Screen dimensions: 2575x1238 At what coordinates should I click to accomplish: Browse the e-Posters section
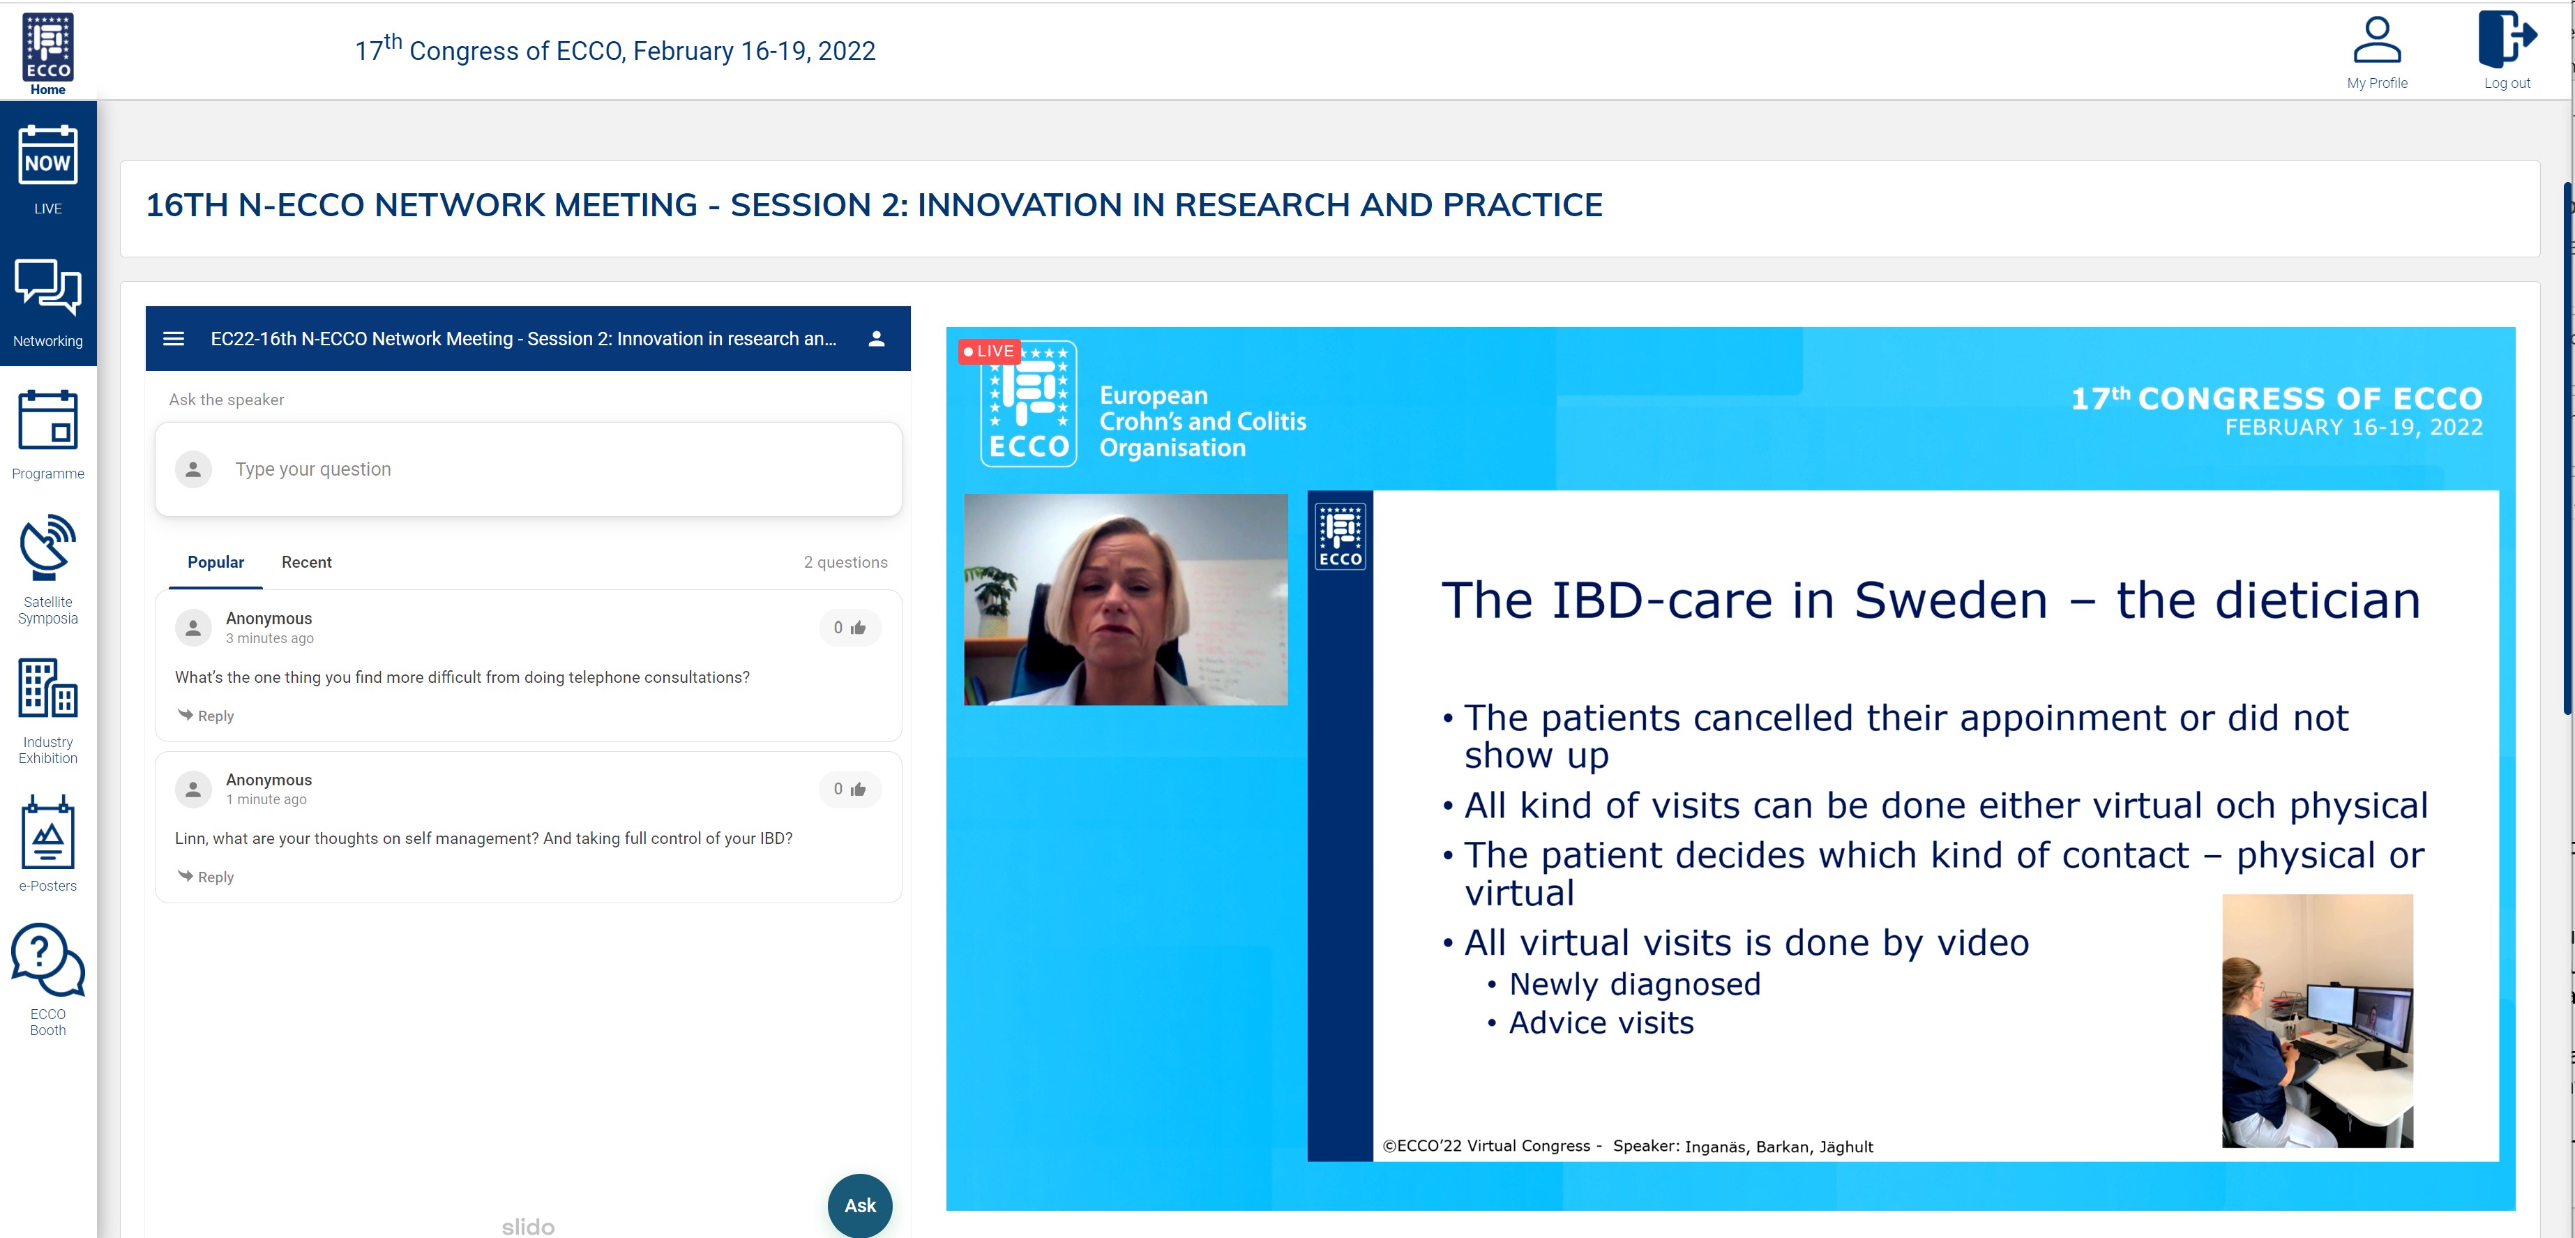[x=48, y=843]
